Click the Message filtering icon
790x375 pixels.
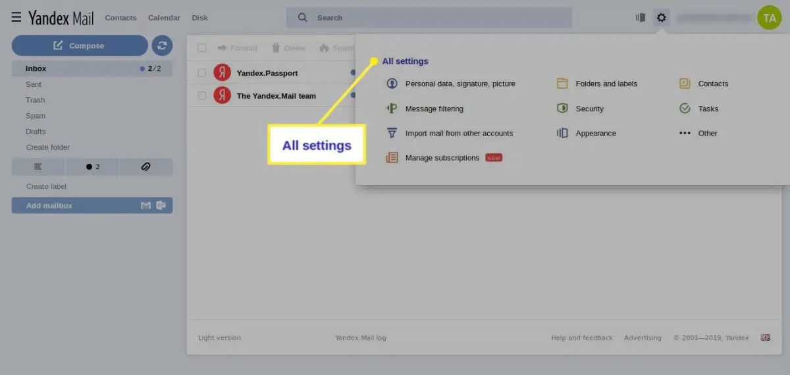click(x=392, y=109)
